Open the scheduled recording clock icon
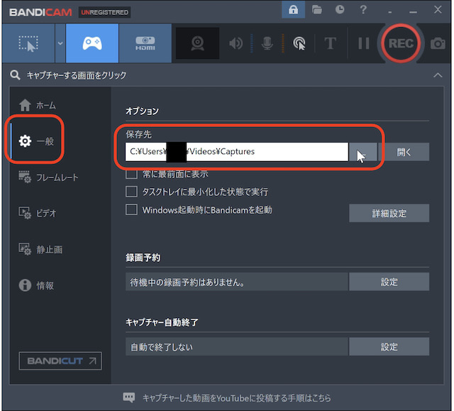The width and height of the screenshot is (454, 411). pos(340,10)
